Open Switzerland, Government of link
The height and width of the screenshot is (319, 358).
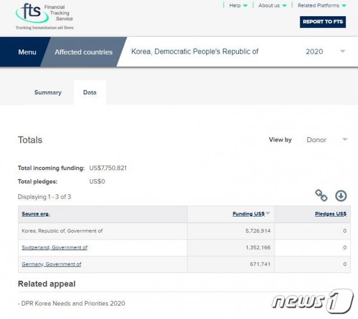pyautogui.click(x=54, y=247)
